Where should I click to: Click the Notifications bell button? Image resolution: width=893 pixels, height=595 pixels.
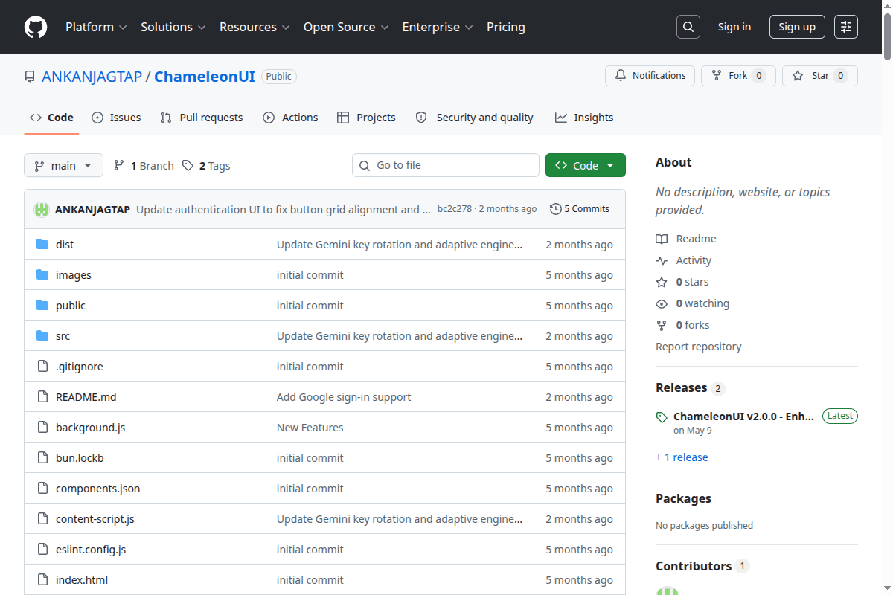pos(650,76)
